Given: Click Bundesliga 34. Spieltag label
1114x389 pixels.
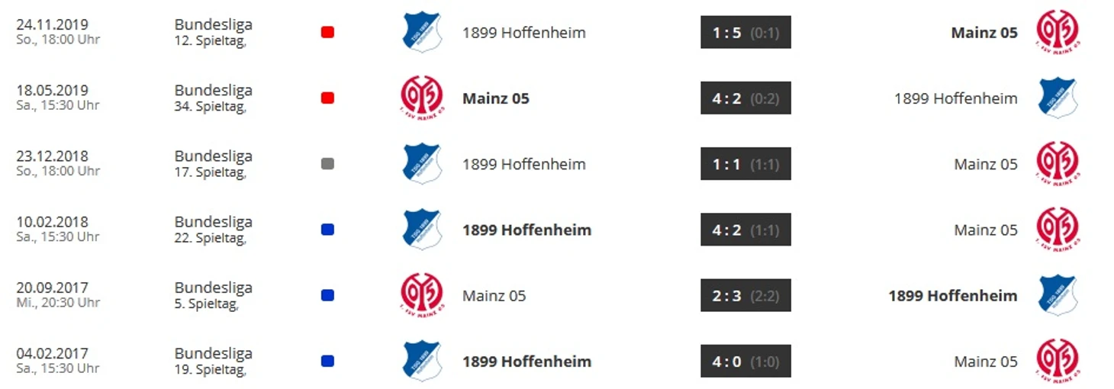Looking at the screenshot, I should (213, 97).
